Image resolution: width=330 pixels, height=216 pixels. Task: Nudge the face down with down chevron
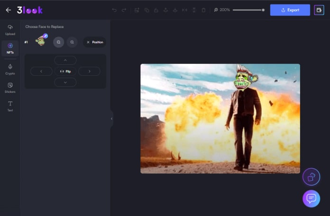65,82
